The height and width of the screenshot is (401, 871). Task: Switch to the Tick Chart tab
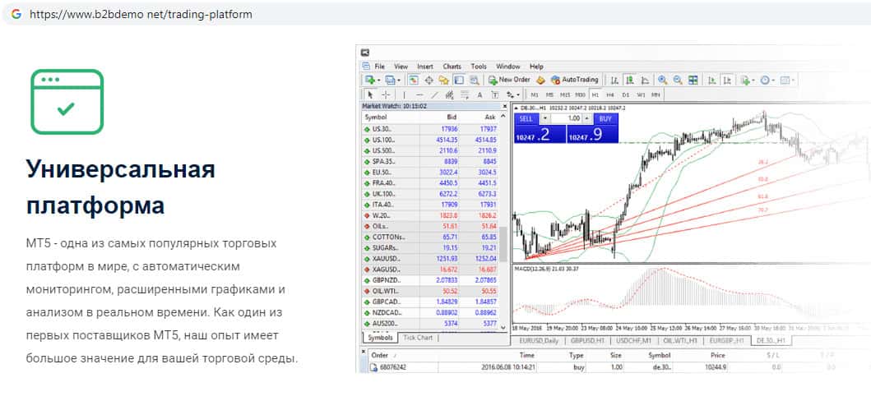tap(418, 338)
